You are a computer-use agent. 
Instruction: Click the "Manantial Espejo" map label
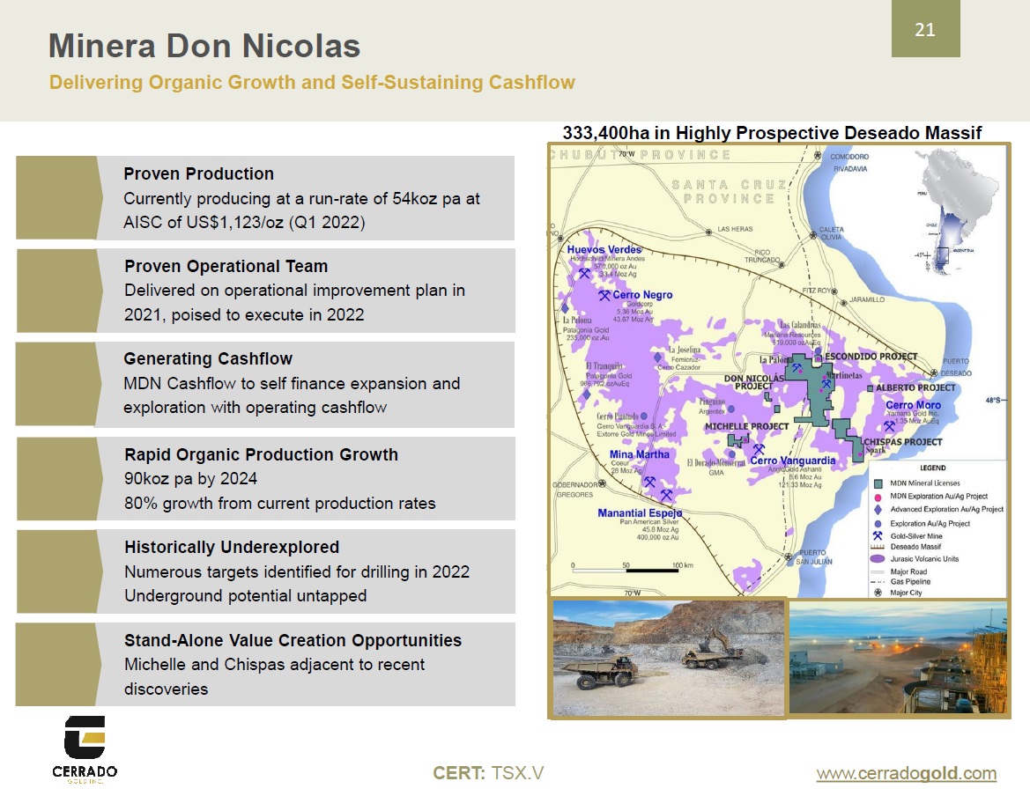coord(640,513)
